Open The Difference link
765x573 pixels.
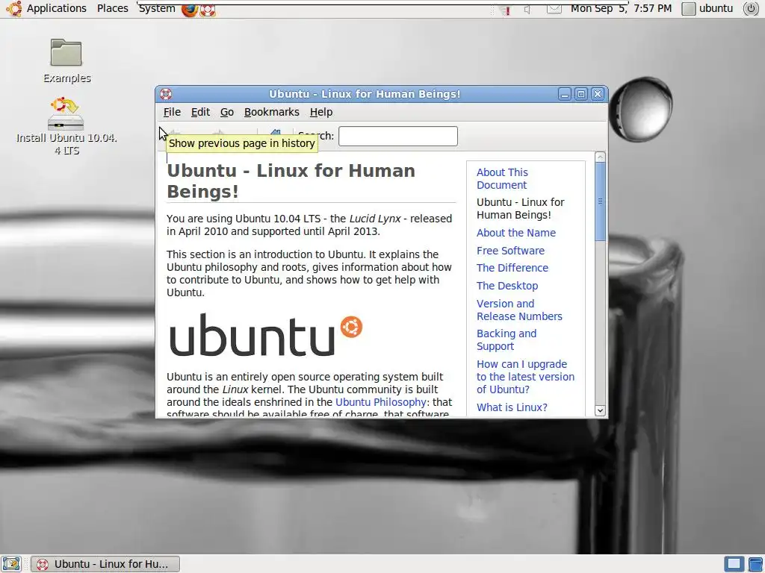pyautogui.click(x=512, y=268)
